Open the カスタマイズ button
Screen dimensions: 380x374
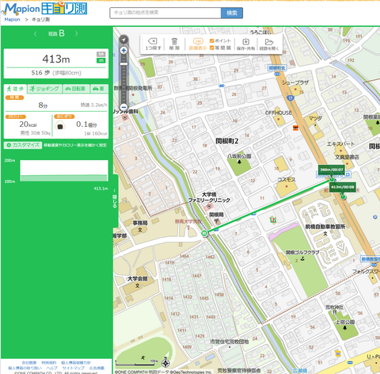pyautogui.click(x=23, y=145)
